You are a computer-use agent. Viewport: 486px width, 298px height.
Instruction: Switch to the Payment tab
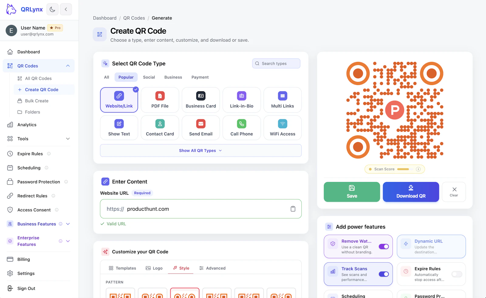200,77
